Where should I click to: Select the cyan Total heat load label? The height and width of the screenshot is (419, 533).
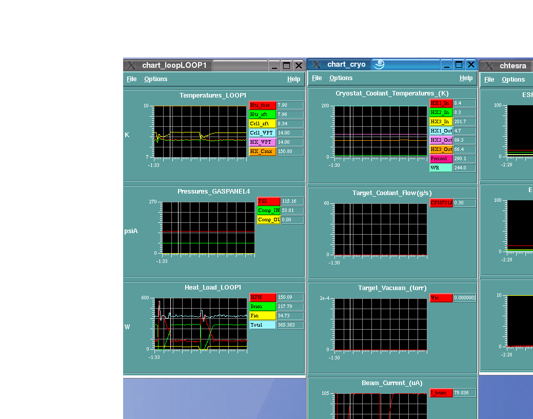click(x=263, y=325)
